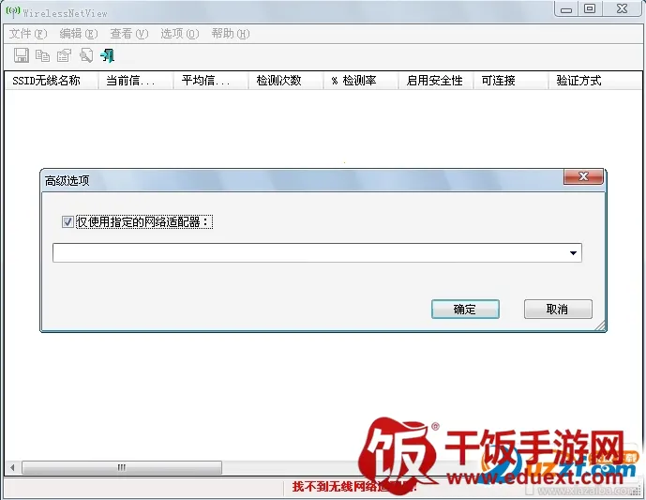Open the 帮助 menu
The image size is (646, 500).
click(230, 34)
